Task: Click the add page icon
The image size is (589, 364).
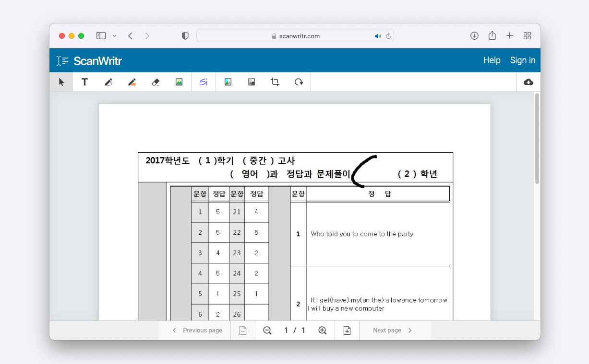Action: [x=347, y=330]
